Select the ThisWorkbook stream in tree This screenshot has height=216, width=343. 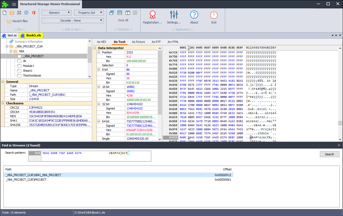point(32,76)
